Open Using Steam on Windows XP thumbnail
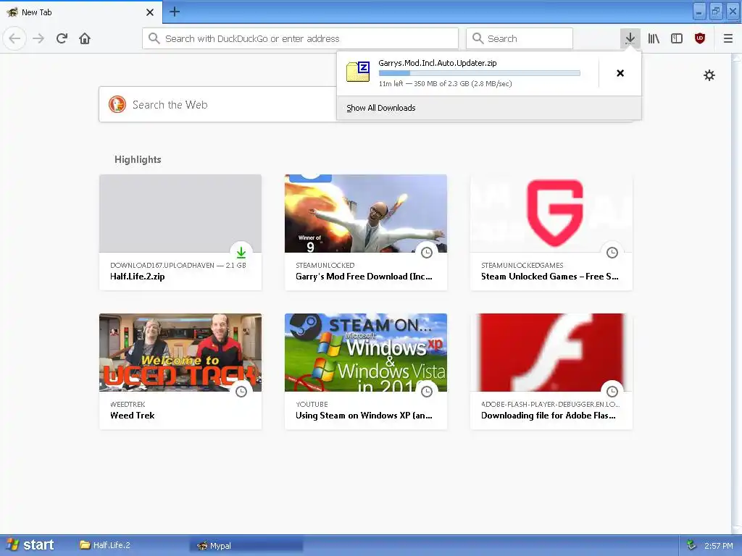This screenshot has height=556, width=742. pos(366,353)
